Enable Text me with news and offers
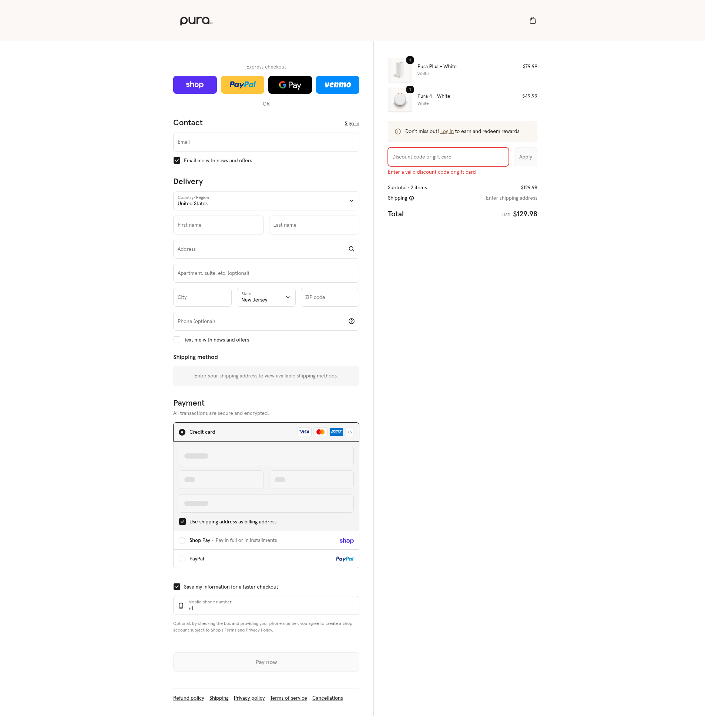 [177, 340]
